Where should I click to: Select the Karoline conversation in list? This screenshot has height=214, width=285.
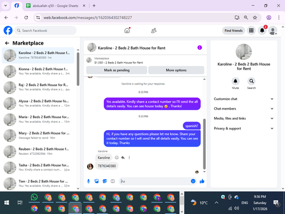pos(38,55)
